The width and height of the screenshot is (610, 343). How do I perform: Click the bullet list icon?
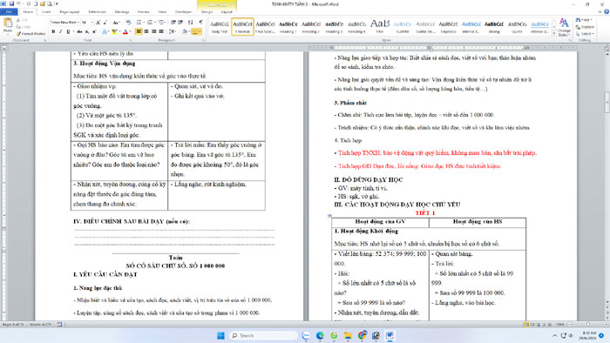(139, 23)
